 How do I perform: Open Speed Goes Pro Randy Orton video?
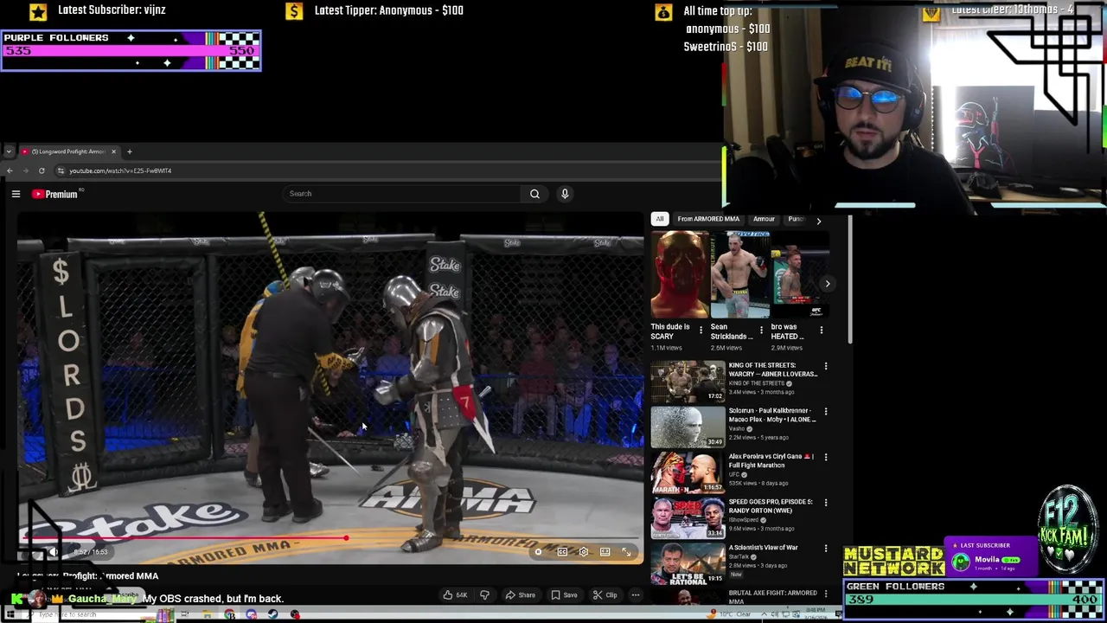(x=688, y=518)
